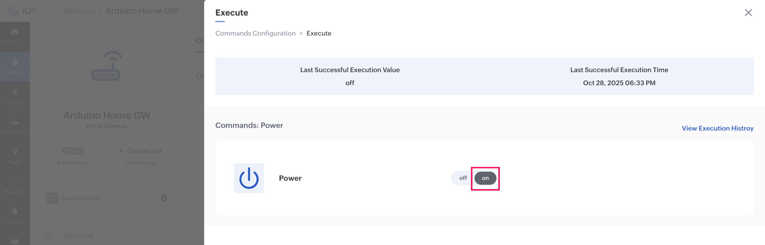765x245 pixels.
Task: Click the blue Power command icon
Action: (x=248, y=178)
